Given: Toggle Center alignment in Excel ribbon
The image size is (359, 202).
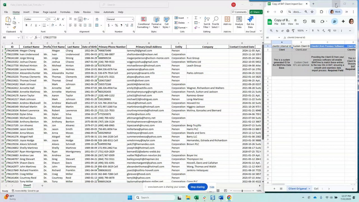Looking at the screenshot, I should tap(75, 25).
